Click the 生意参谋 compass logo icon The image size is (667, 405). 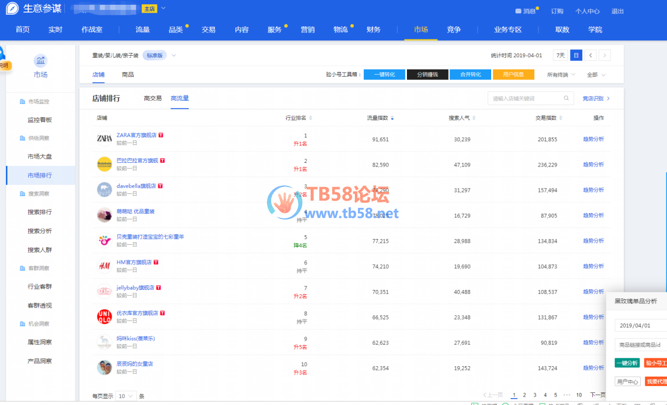[12, 9]
